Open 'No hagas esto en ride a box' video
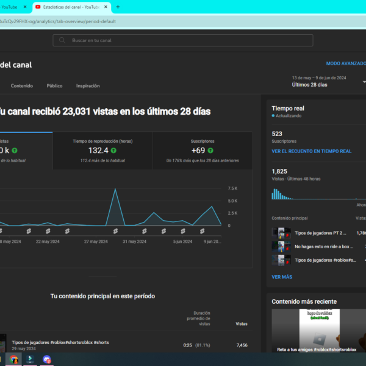The image size is (366, 366). coord(324,246)
